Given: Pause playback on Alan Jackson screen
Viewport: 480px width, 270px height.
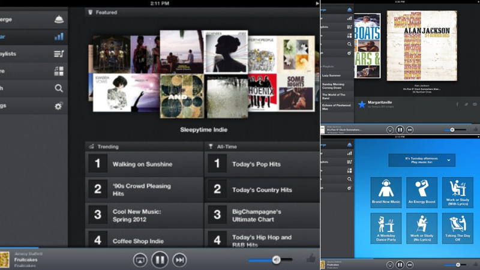Looking at the screenshot, I should tap(400, 130).
